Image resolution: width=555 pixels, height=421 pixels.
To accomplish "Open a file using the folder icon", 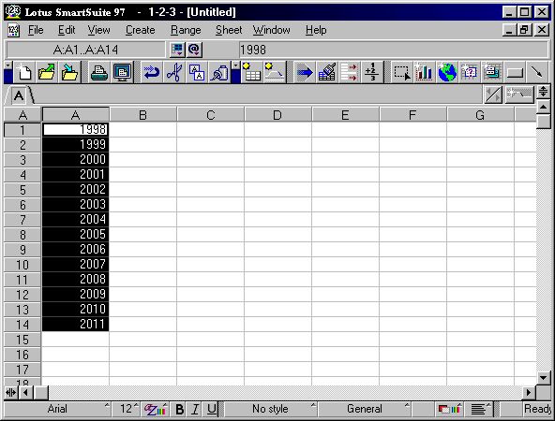I will 46,72.
